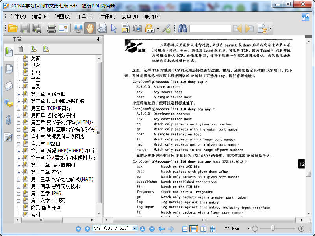Open the 工具(T) menu
Screen dimensions: 315x236
pos(85,17)
